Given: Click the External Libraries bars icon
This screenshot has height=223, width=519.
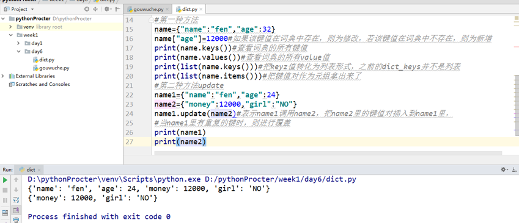Looking at the screenshot, I should pos(12,76).
